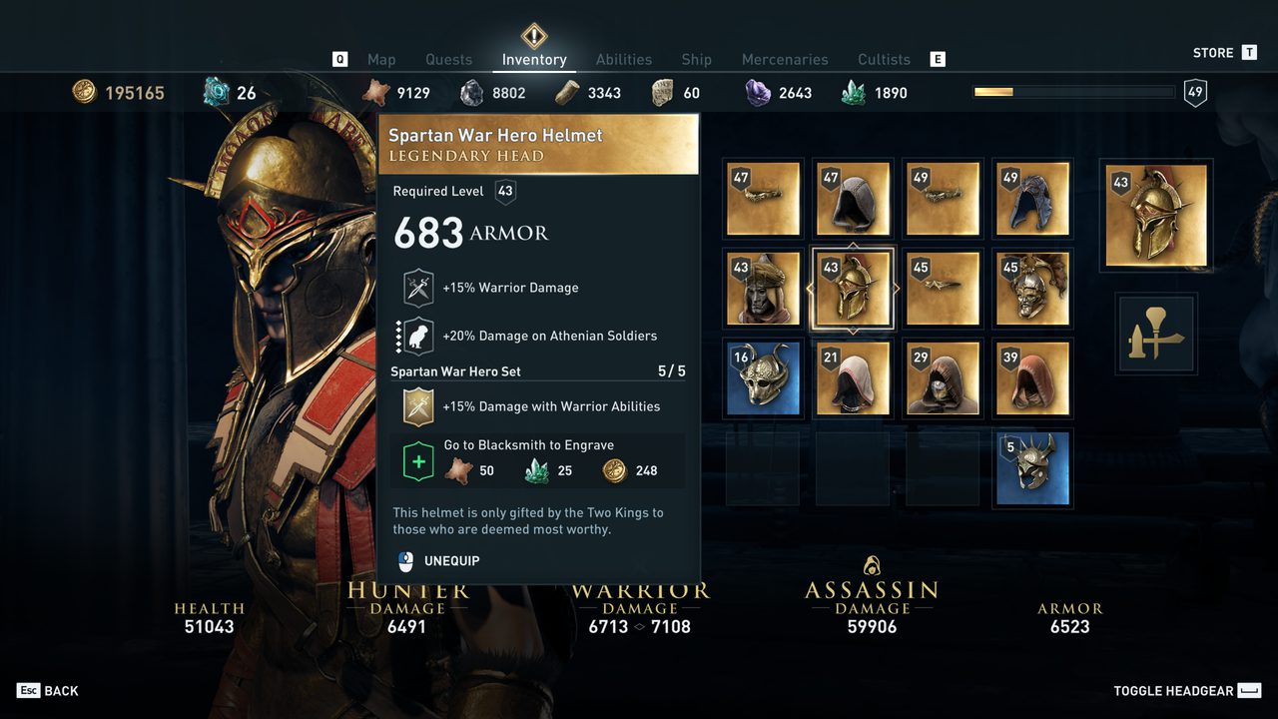Cycle to next item with right arrow
The image size is (1278, 719).
point(897,289)
